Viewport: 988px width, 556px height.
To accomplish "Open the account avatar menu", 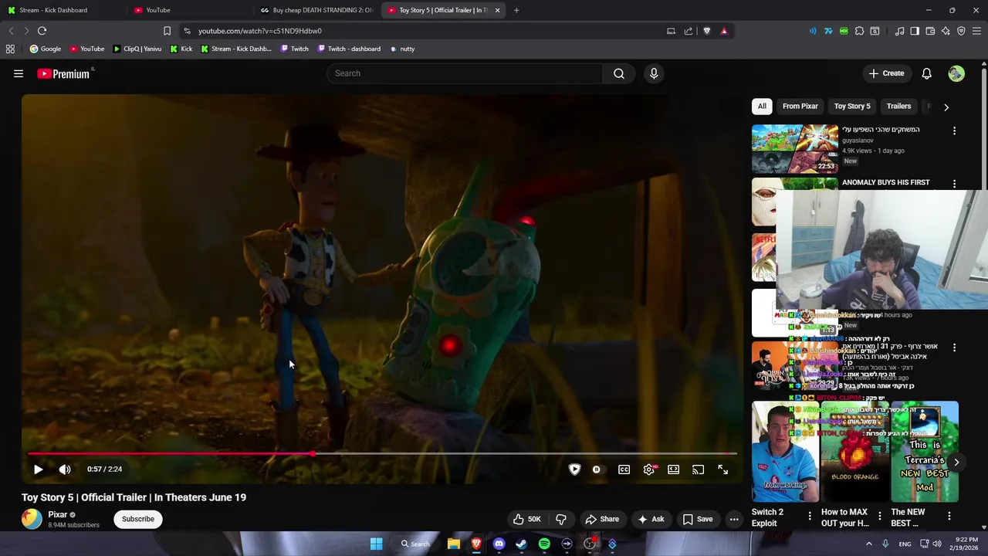I will [956, 73].
